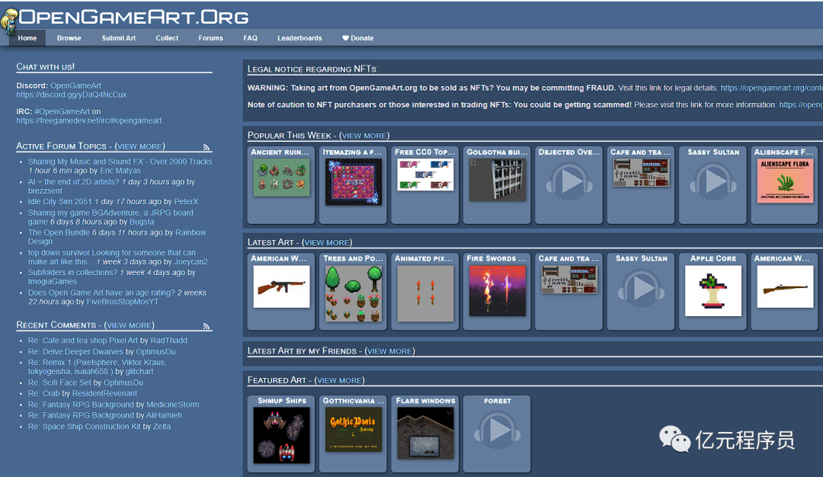Click View More for Recent Comments
Screen dimensions: 823x477
pyautogui.click(x=129, y=325)
